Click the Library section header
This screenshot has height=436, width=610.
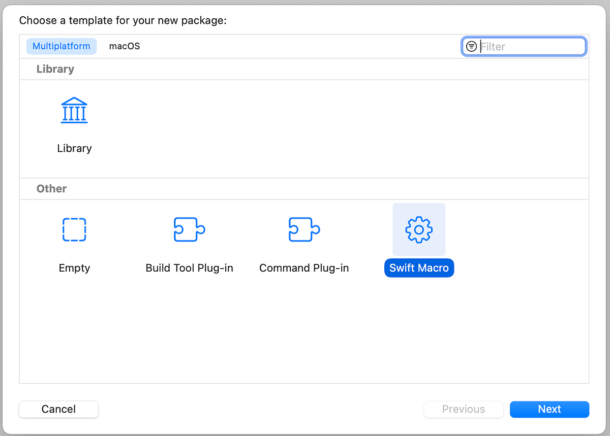[55, 69]
